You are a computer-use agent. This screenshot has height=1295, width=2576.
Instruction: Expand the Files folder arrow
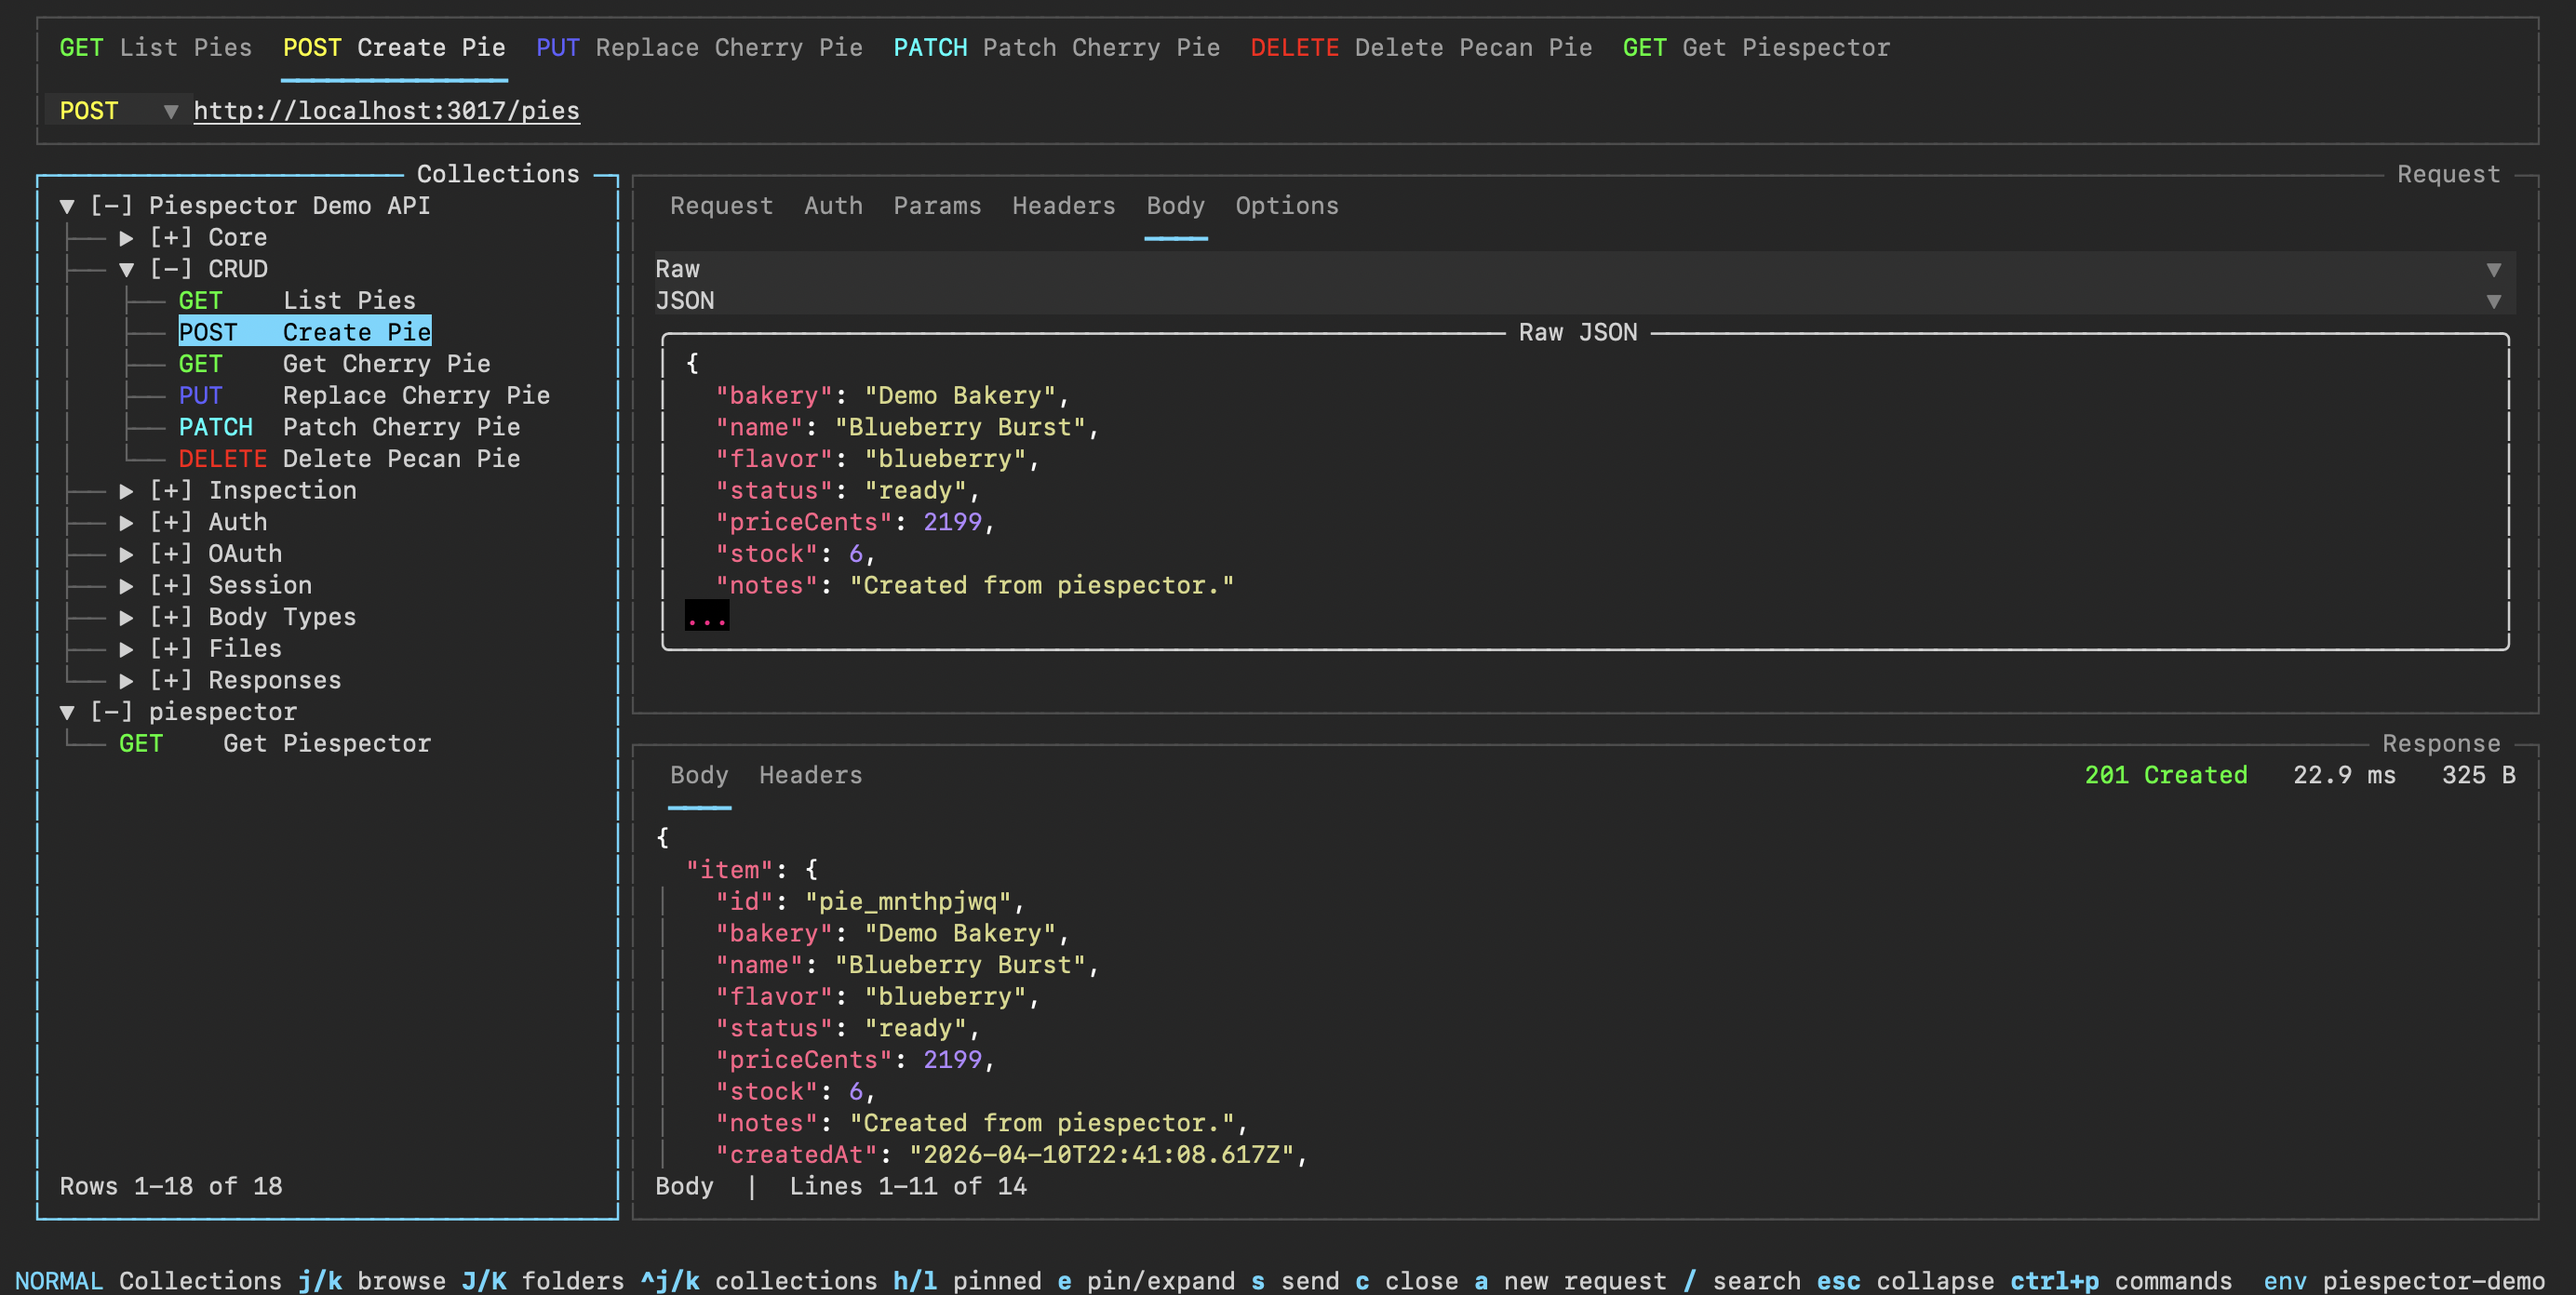[x=126, y=649]
